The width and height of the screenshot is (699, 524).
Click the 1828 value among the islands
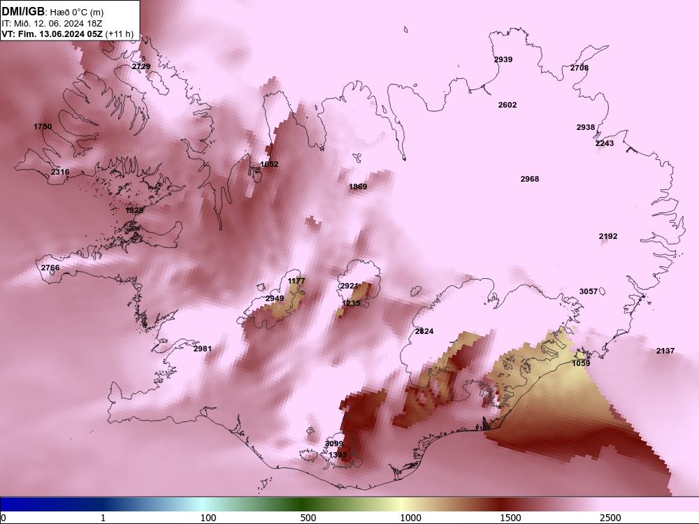coord(135,210)
